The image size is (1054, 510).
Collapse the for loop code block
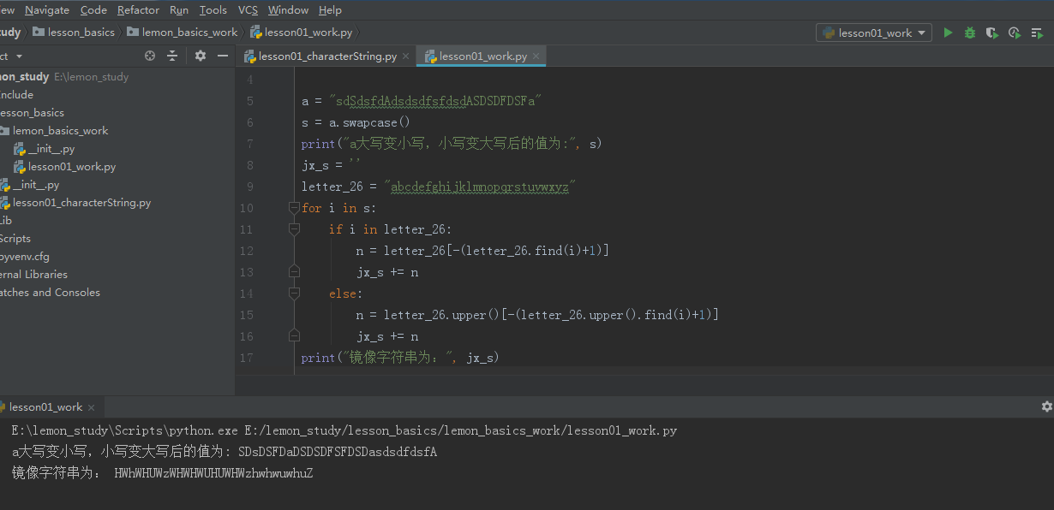pos(294,208)
